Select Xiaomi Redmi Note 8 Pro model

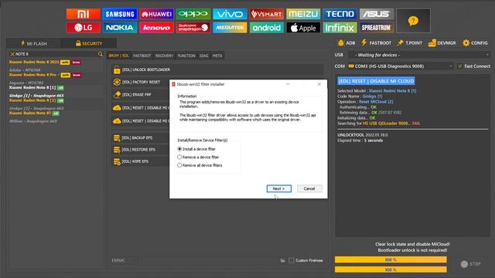32,75
